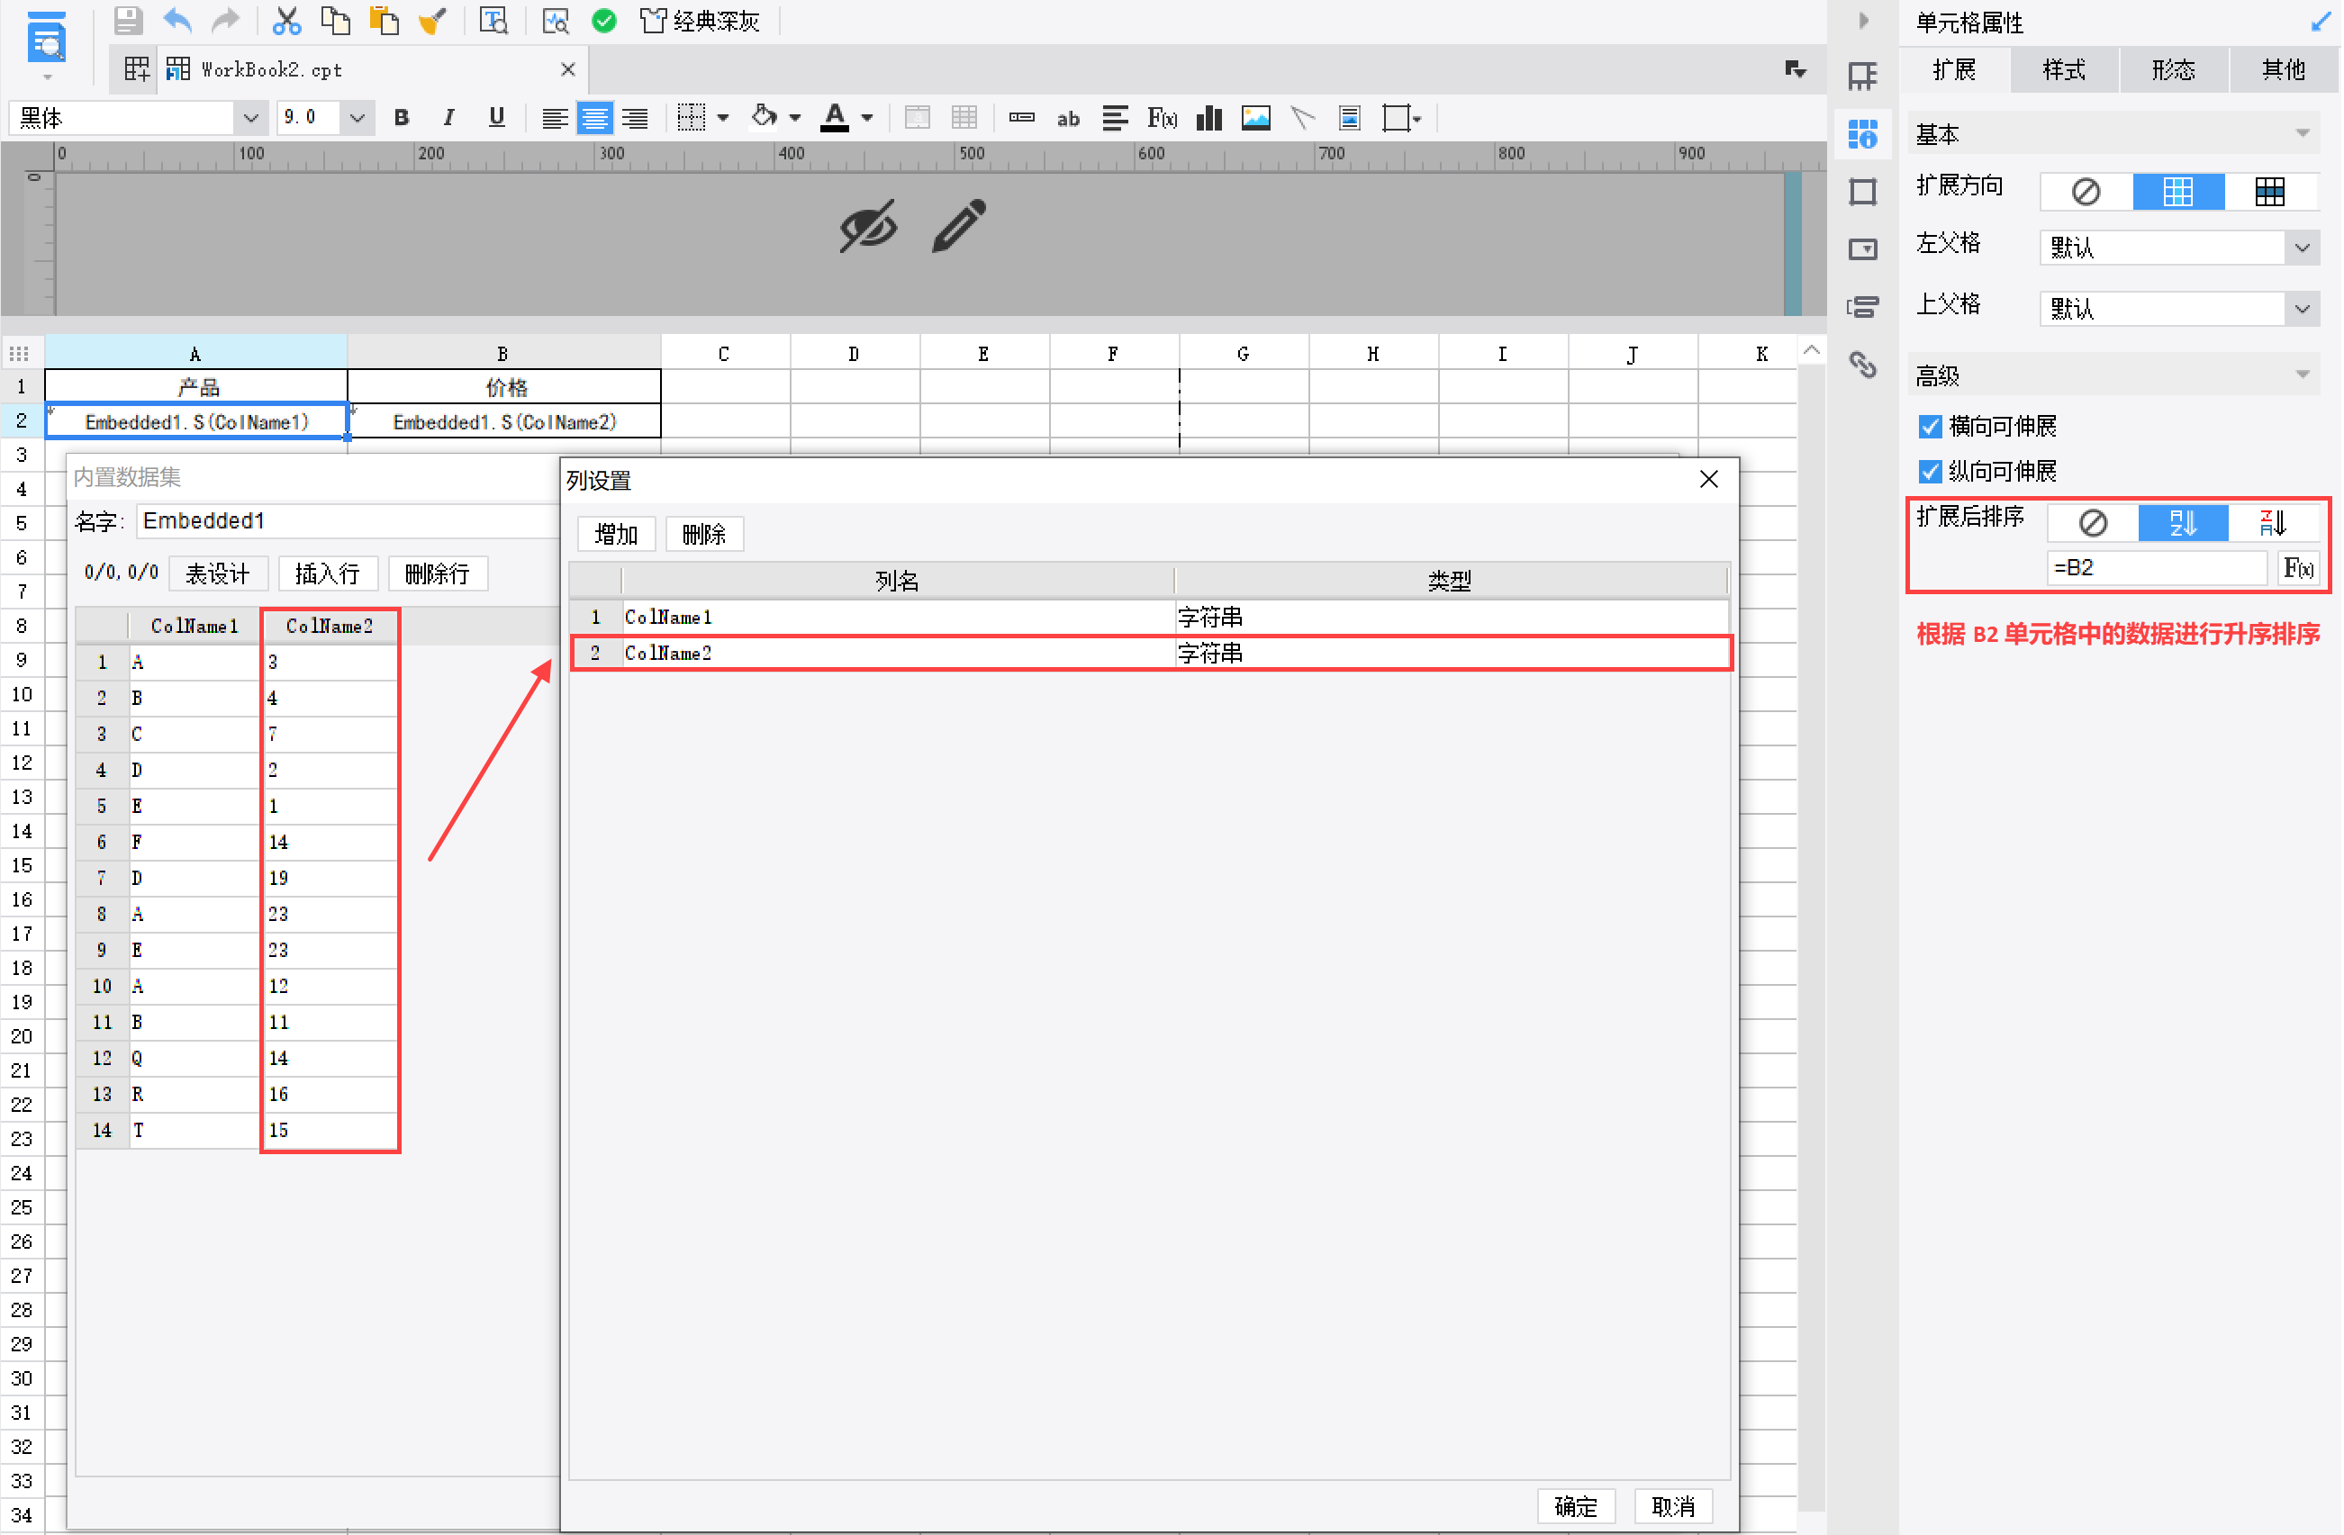Click the hyperlink icon in right sidebar
The image size is (2344, 1535).
point(1862,365)
